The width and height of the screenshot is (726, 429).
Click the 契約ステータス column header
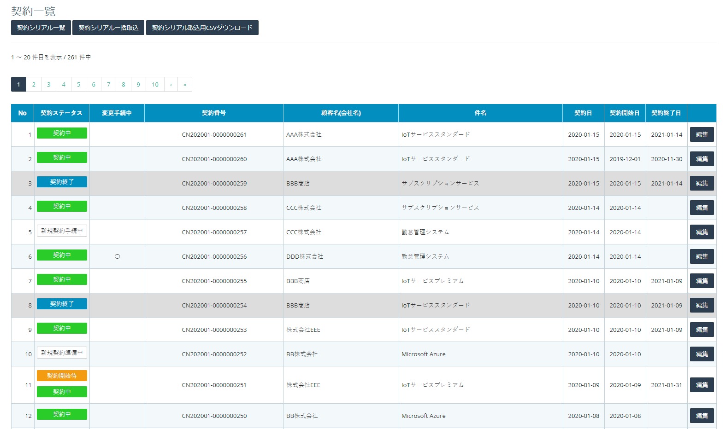tap(62, 113)
